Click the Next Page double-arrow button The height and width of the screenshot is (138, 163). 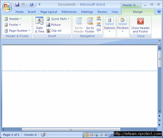click(x=159, y=125)
